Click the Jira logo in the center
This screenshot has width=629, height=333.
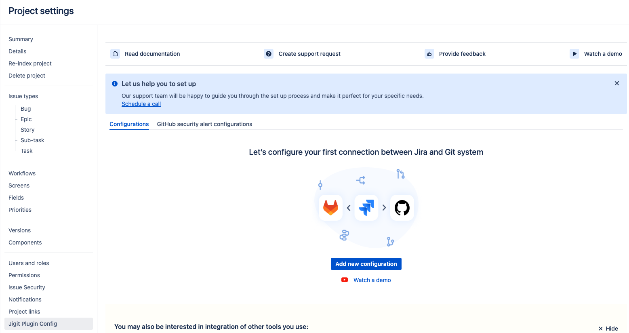pos(366,208)
